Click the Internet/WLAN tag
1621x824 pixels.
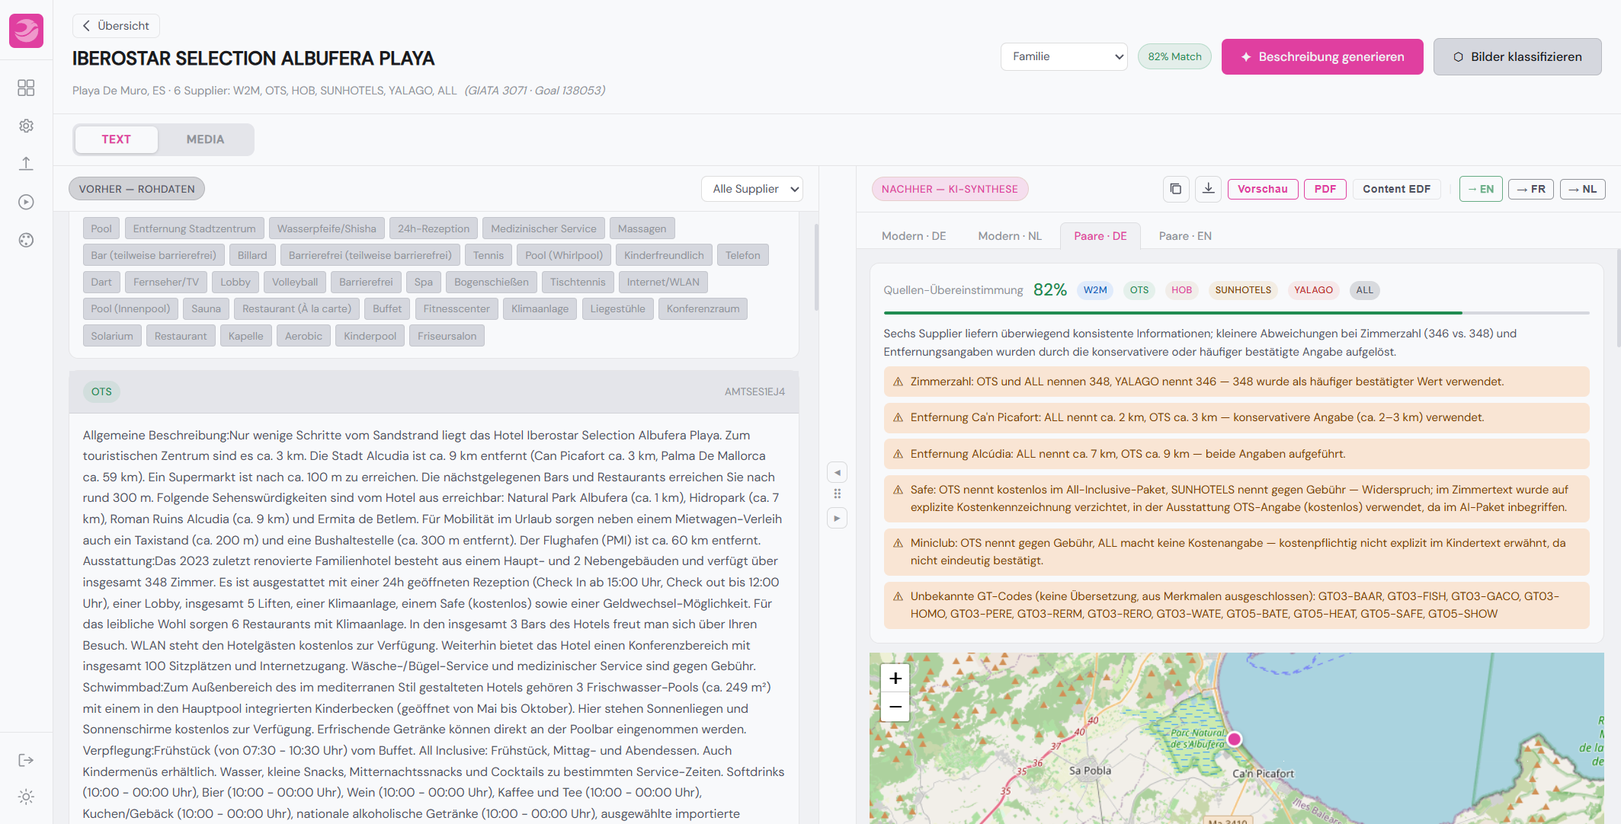tap(663, 282)
